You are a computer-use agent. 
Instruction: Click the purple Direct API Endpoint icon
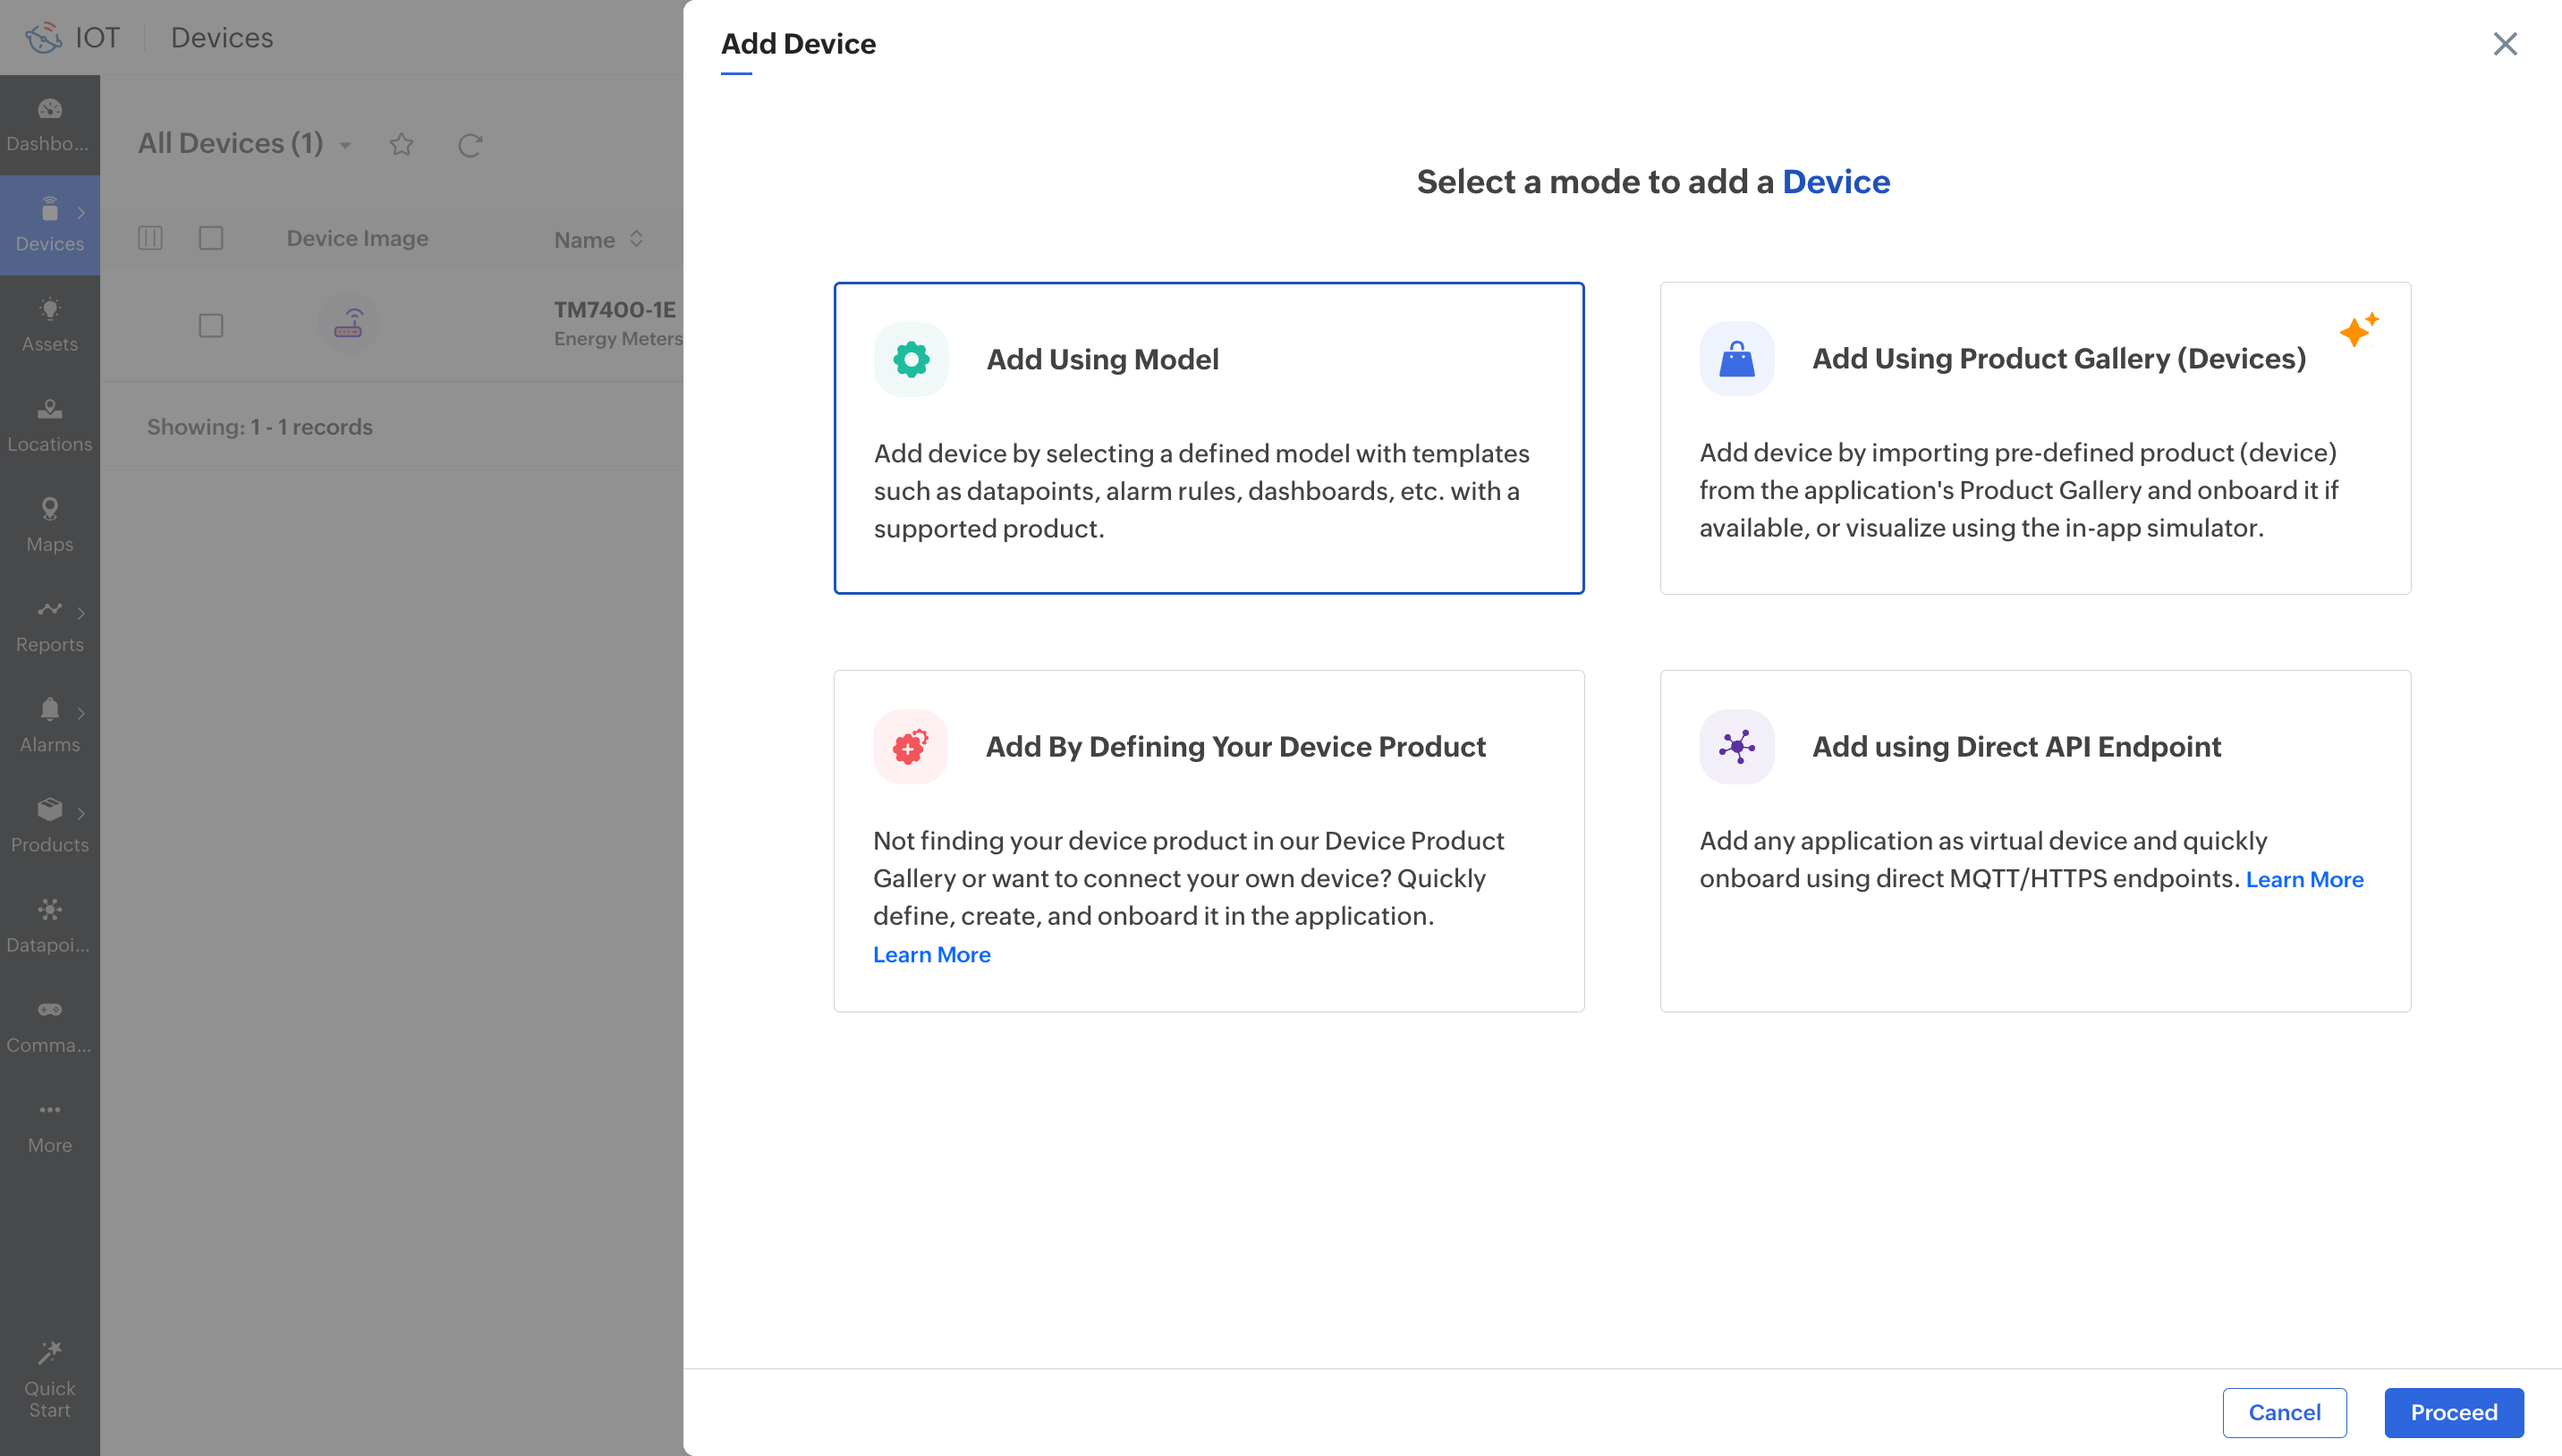(x=1736, y=746)
